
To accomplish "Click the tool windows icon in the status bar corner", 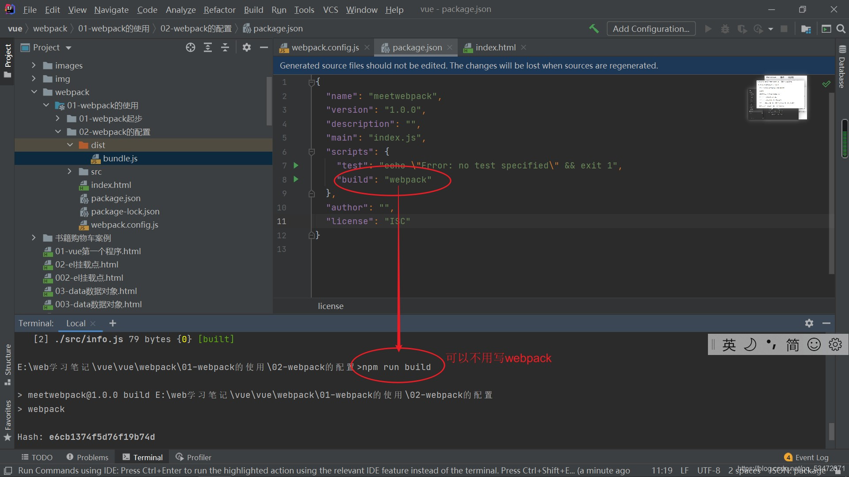I will point(8,471).
